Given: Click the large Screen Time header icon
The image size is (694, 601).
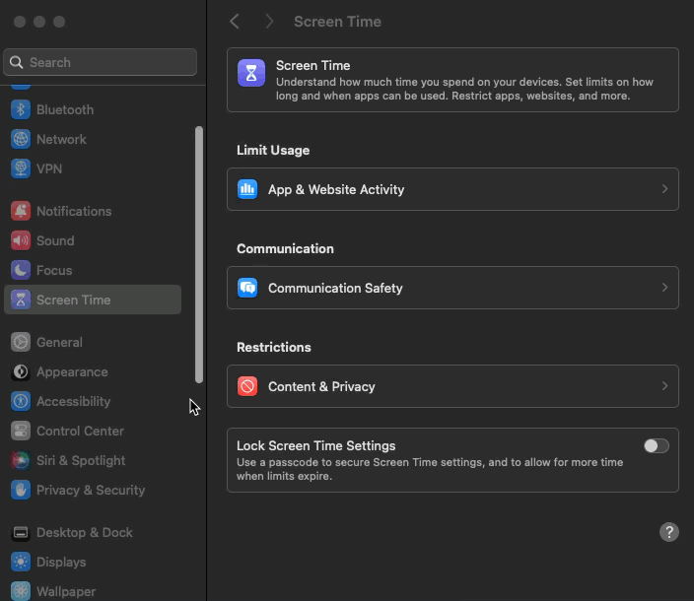Looking at the screenshot, I should tap(251, 73).
